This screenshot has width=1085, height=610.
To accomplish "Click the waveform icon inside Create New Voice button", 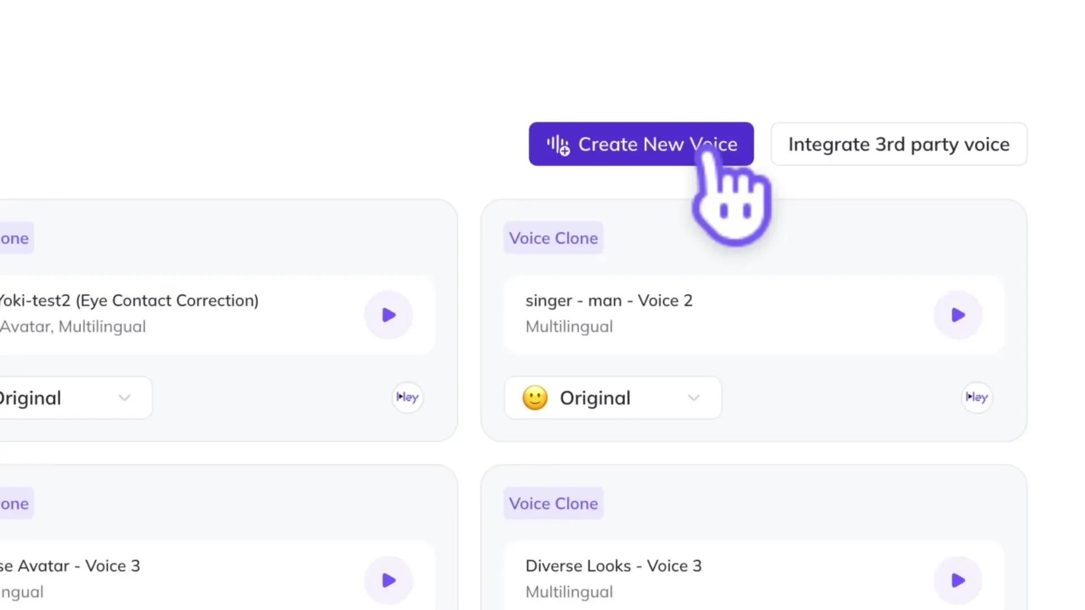I will click(558, 145).
